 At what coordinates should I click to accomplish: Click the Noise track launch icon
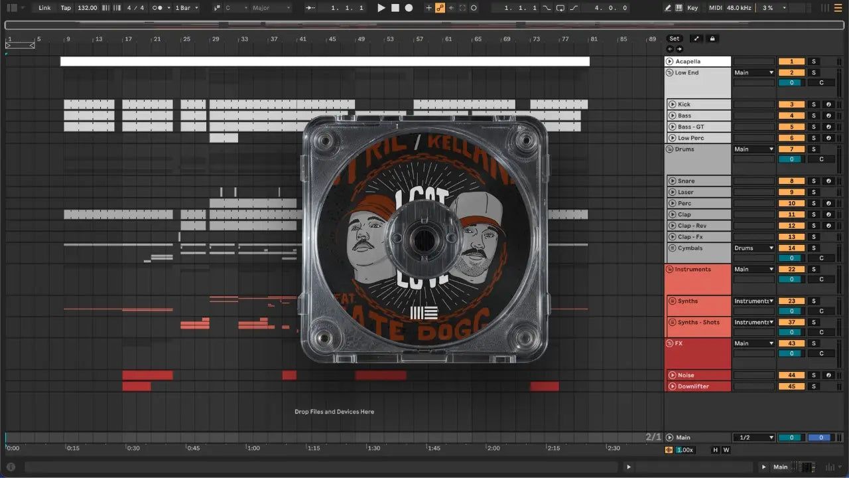point(672,375)
